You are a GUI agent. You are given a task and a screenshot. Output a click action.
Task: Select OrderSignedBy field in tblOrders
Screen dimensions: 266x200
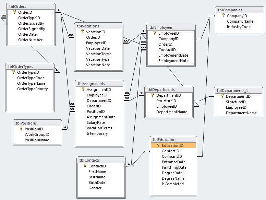tap(31, 29)
